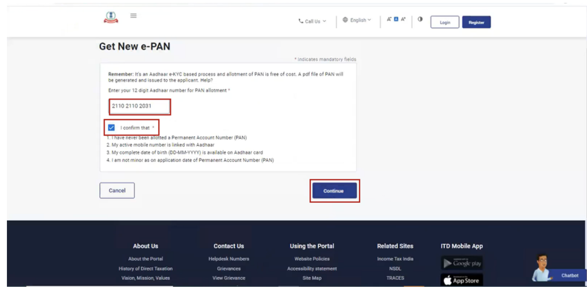This screenshot has height=287, width=587.
Task: Click the Google Play download badge
Action: (x=462, y=263)
